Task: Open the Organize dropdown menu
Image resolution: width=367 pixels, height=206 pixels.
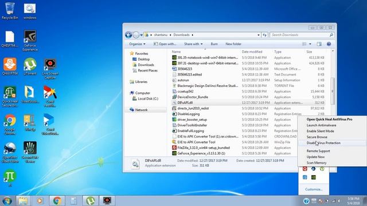Action: tap(137, 44)
